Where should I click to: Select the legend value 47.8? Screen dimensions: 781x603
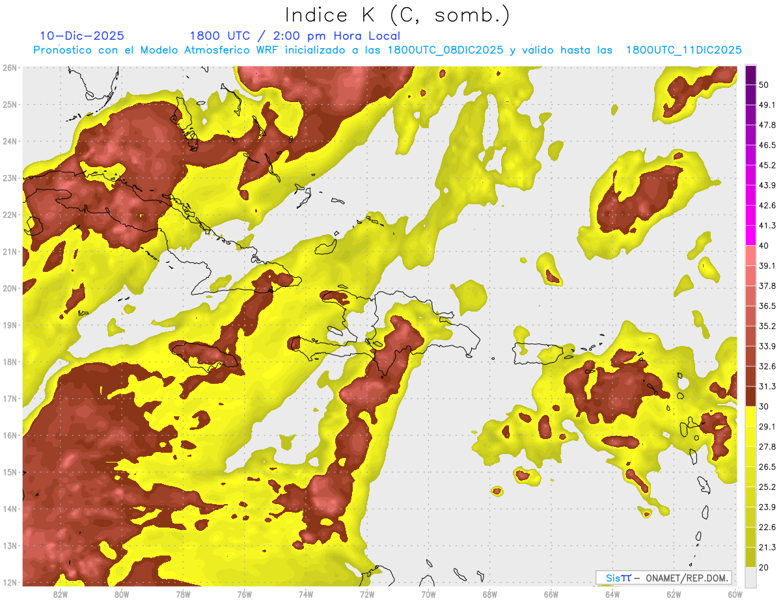coord(767,126)
